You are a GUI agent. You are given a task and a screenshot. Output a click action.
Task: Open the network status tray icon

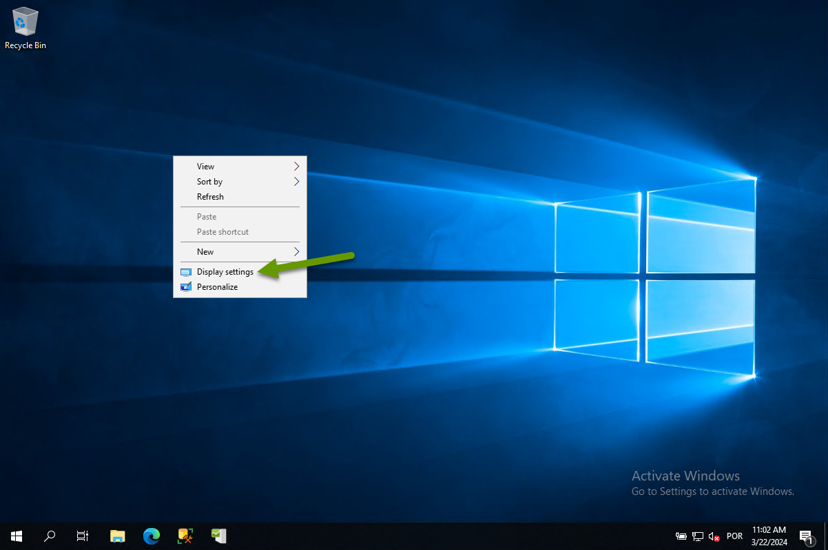698,536
